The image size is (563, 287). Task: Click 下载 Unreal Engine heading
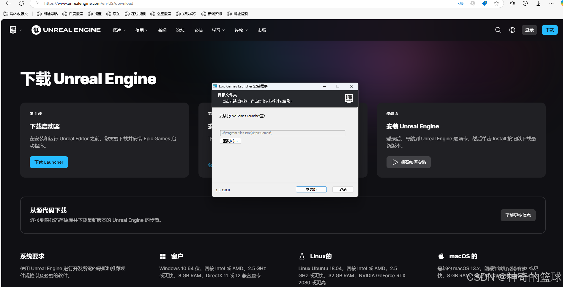coord(88,79)
